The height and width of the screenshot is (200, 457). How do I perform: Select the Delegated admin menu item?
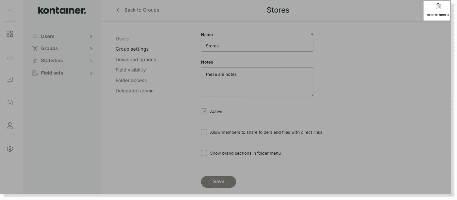click(134, 90)
